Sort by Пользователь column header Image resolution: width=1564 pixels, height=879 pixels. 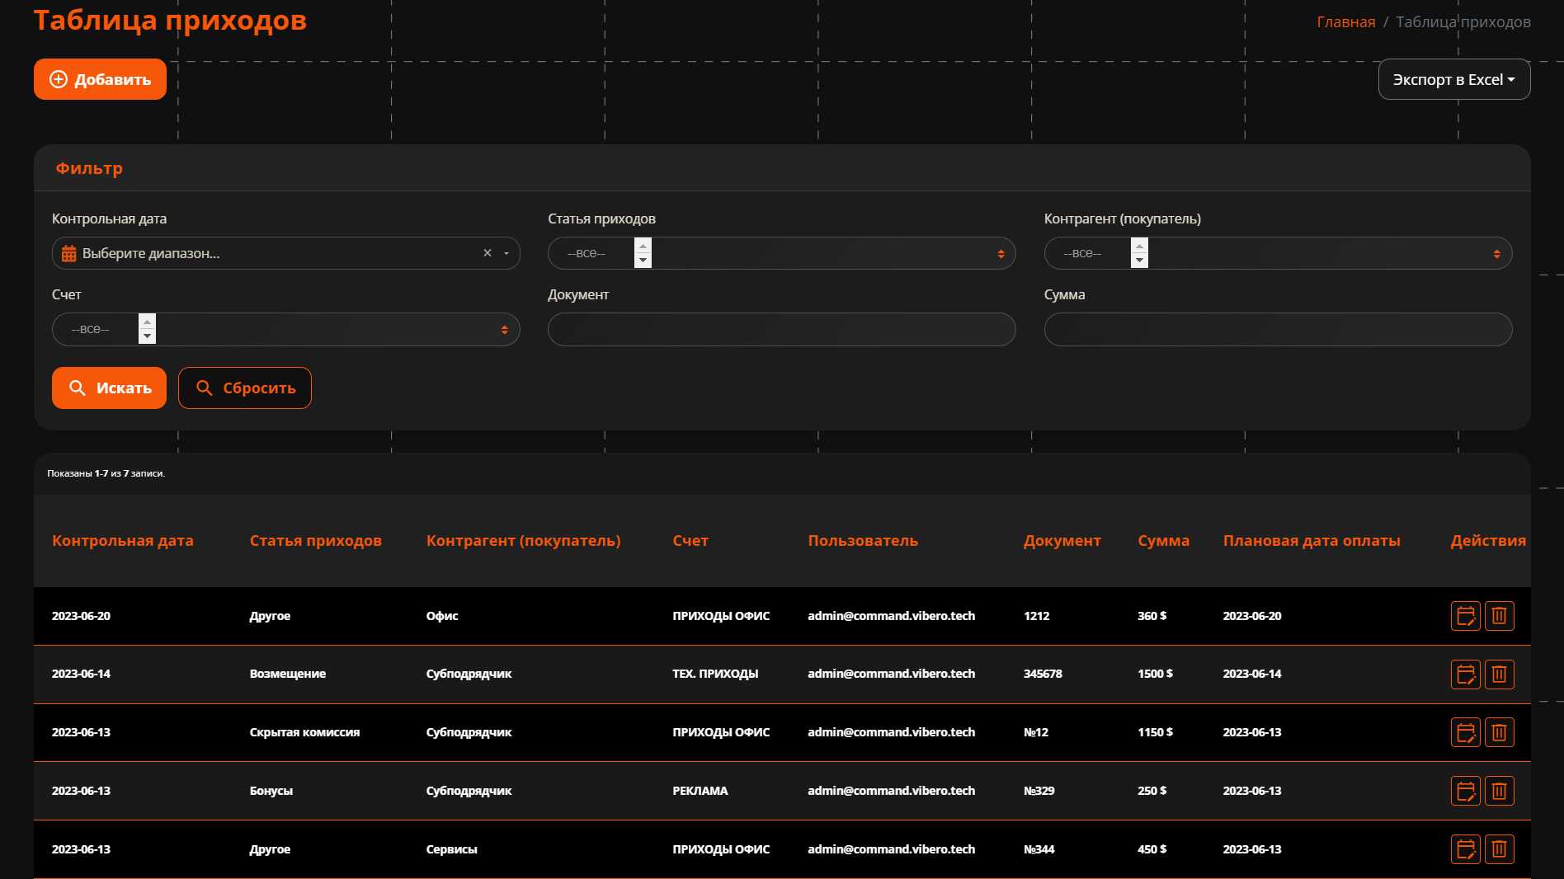coord(863,541)
